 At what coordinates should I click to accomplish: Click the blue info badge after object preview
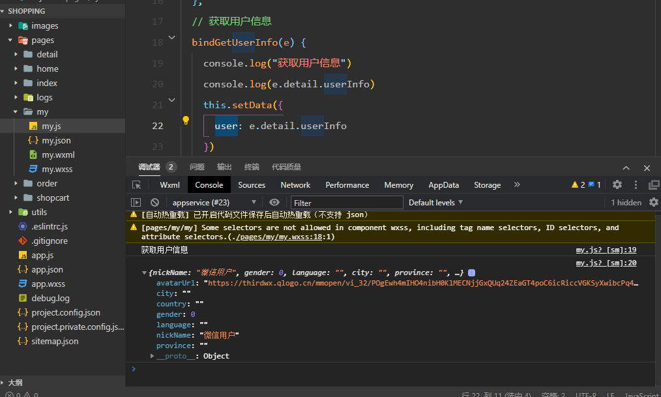click(x=472, y=272)
